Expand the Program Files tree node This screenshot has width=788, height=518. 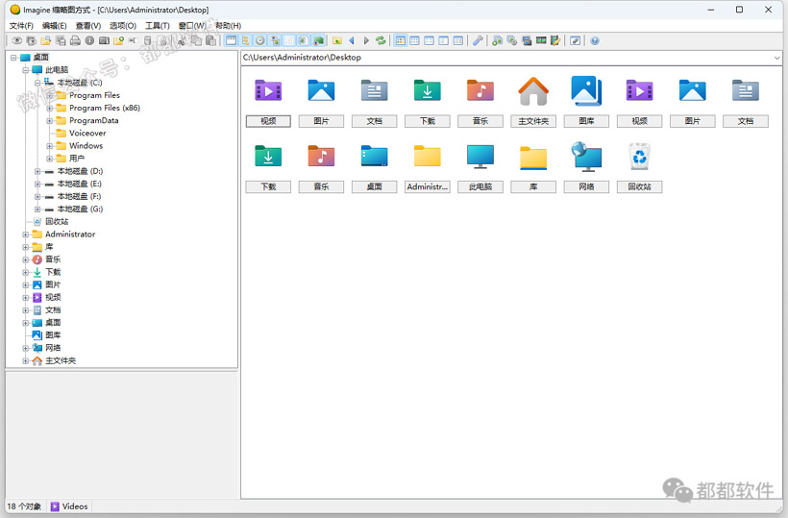[x=50, y=95]
